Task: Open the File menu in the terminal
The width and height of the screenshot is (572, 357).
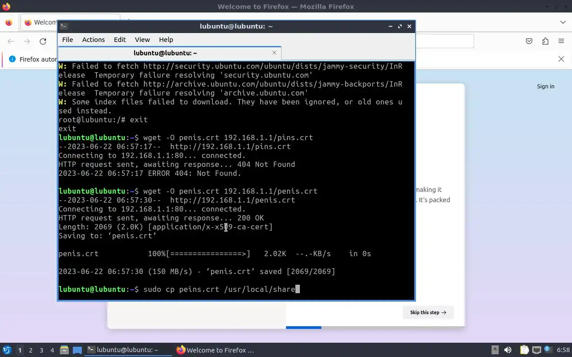Action: tap(67, 40)
